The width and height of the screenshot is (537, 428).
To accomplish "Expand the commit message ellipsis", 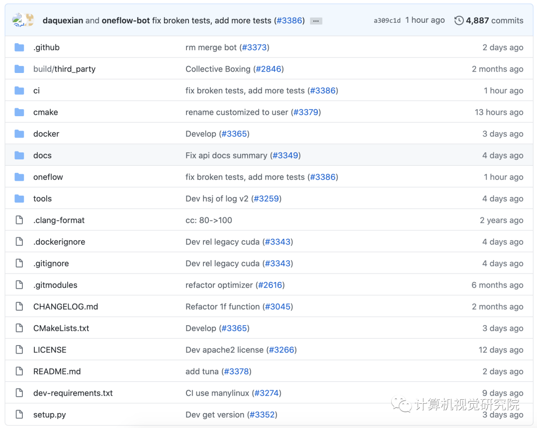I will [316, 21].
